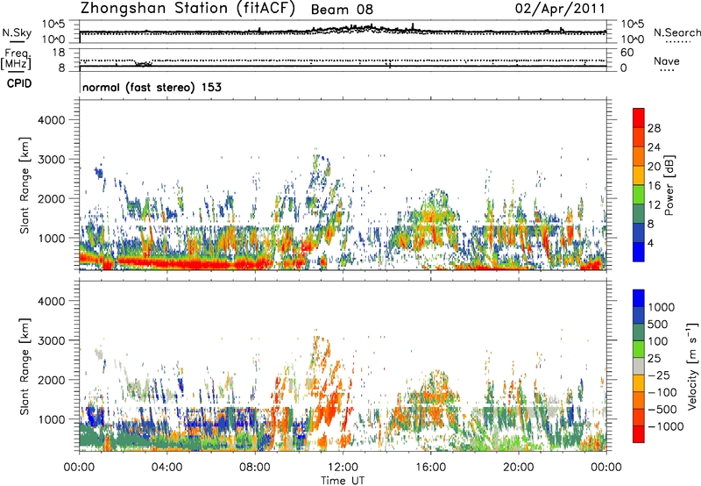Select the 12 label on power colorbar
Image resolution: width=701 pixels, height=486 pixels.
654,205
